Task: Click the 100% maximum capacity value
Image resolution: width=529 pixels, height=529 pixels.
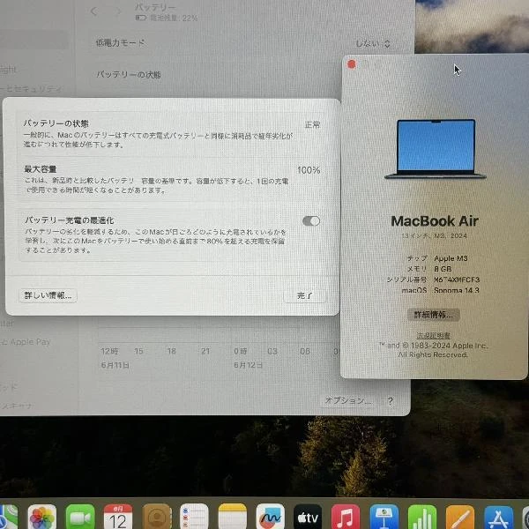Action: pos(309,170)
